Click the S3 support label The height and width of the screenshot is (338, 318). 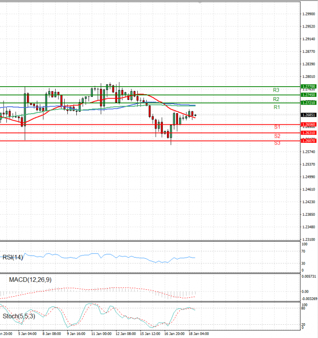pos(277,143)
